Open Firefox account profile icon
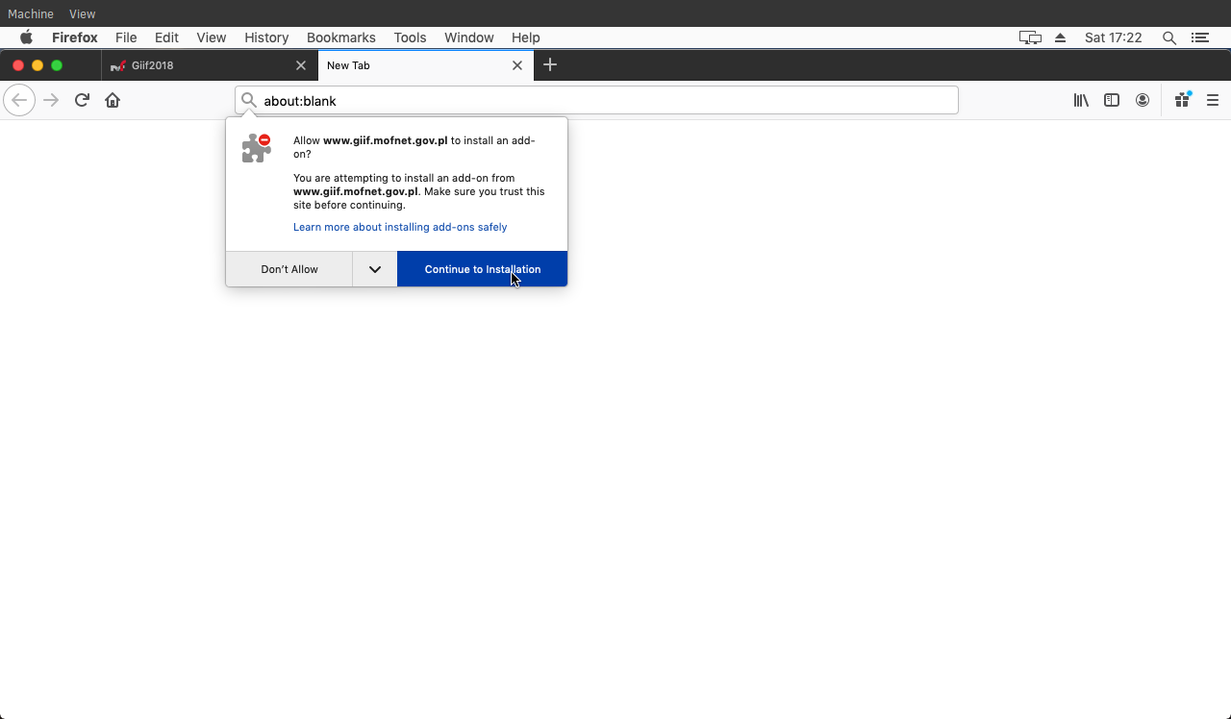1231x719 pixels. [1143, 100]
